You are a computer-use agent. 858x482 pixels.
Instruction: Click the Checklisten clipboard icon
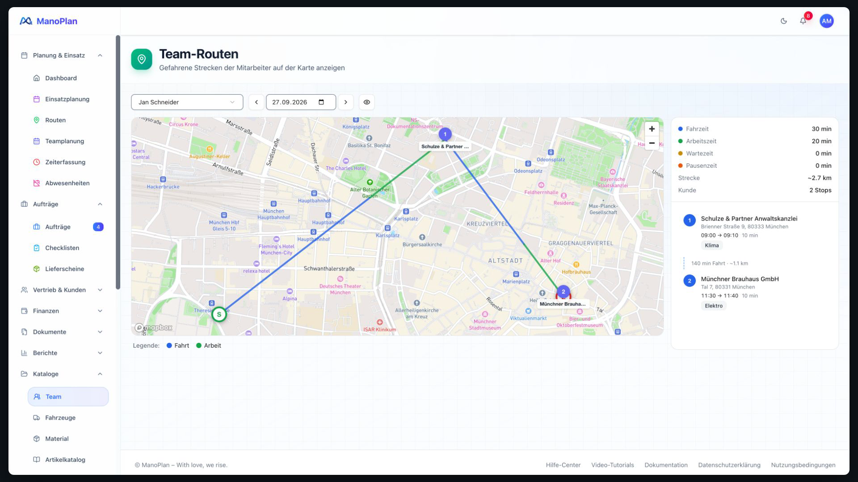[37, 248]
